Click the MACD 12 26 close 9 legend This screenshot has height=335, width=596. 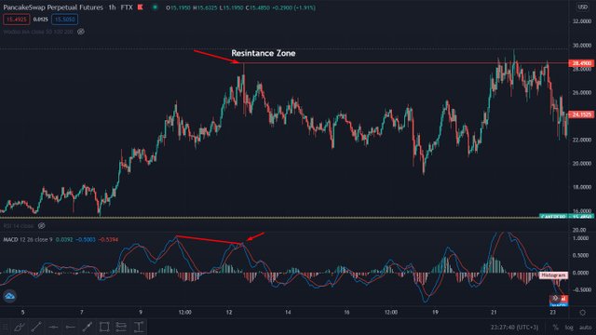[27, 240]
